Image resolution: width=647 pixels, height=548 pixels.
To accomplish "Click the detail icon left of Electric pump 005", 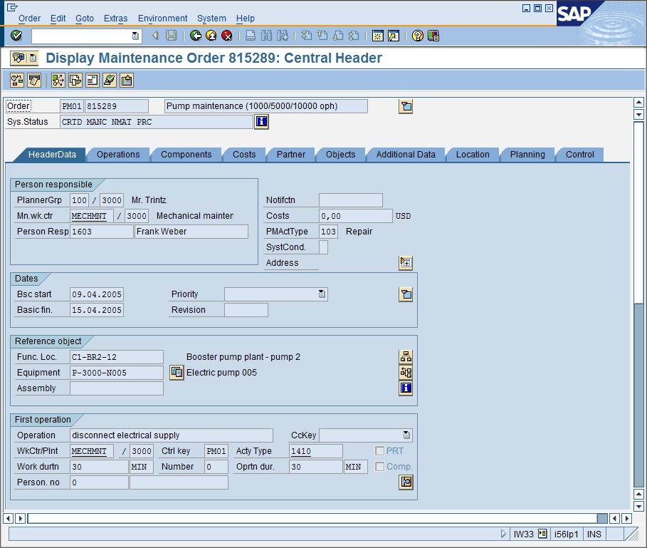I will (177, 373).
